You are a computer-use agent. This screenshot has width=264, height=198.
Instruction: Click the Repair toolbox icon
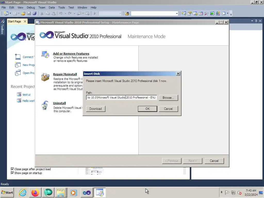tap(45, 77)
